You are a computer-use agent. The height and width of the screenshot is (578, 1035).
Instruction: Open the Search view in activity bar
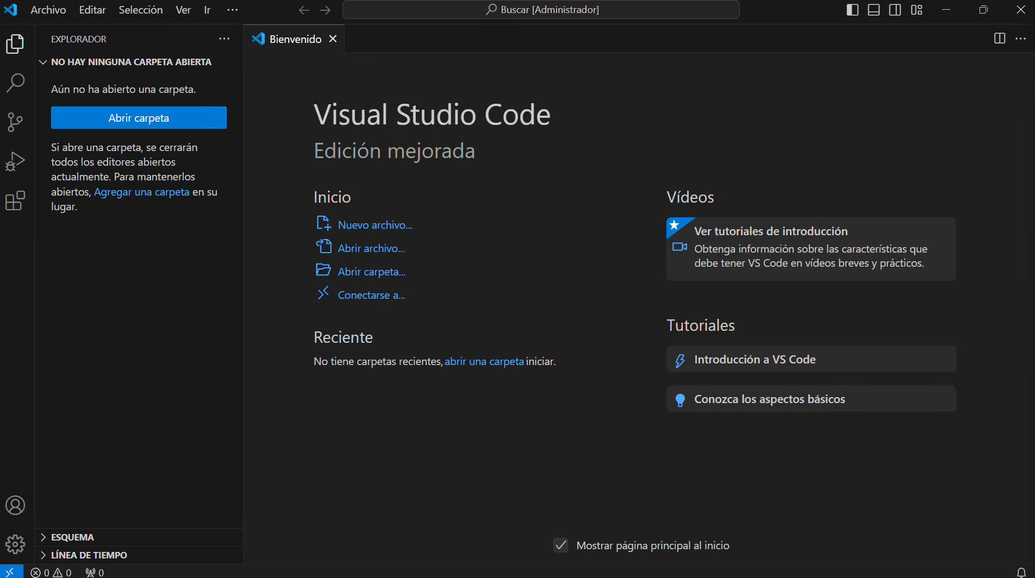[15, 83]
